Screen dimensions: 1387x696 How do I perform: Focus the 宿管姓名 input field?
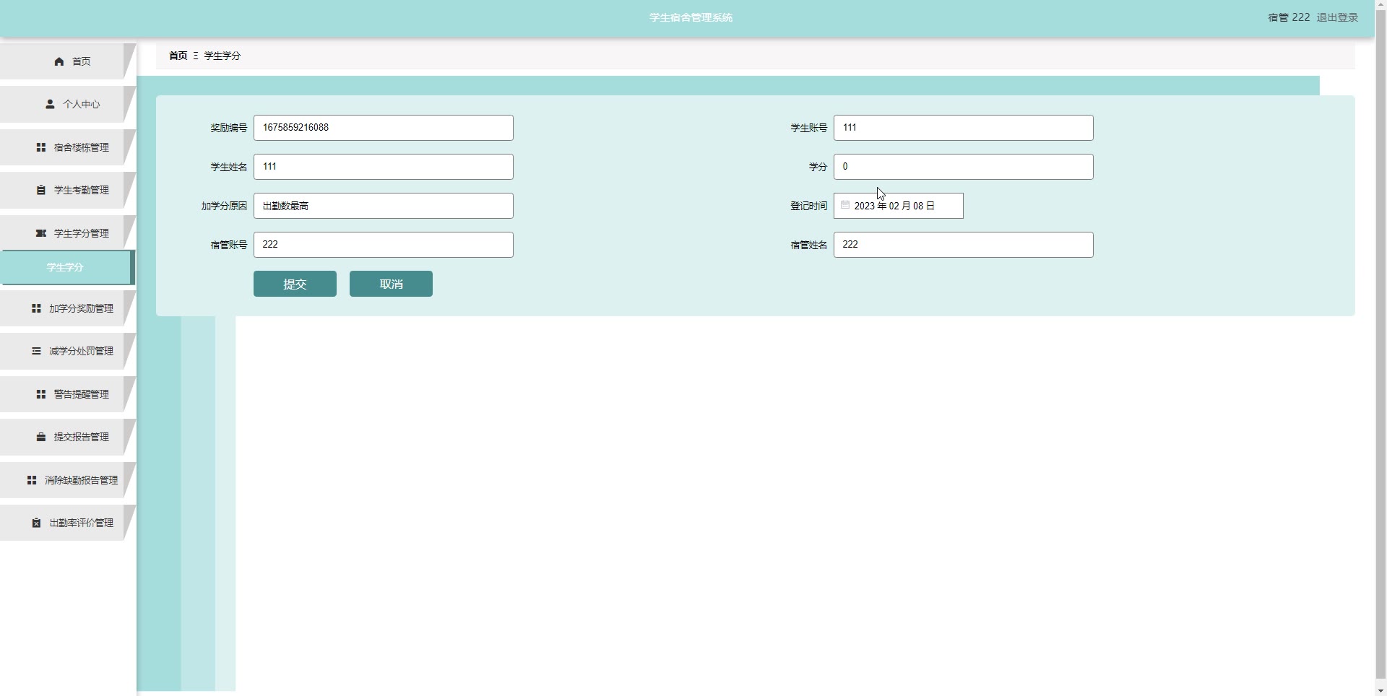click(x=964, y=245)
